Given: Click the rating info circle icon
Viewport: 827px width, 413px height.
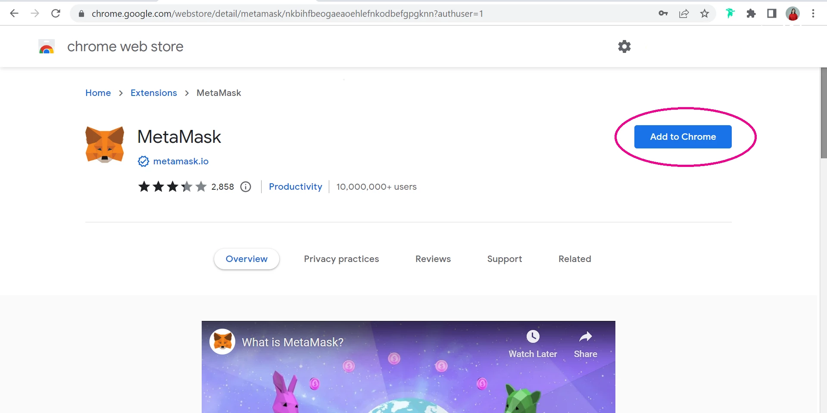Looking at the screenshot, I should 246,187.
